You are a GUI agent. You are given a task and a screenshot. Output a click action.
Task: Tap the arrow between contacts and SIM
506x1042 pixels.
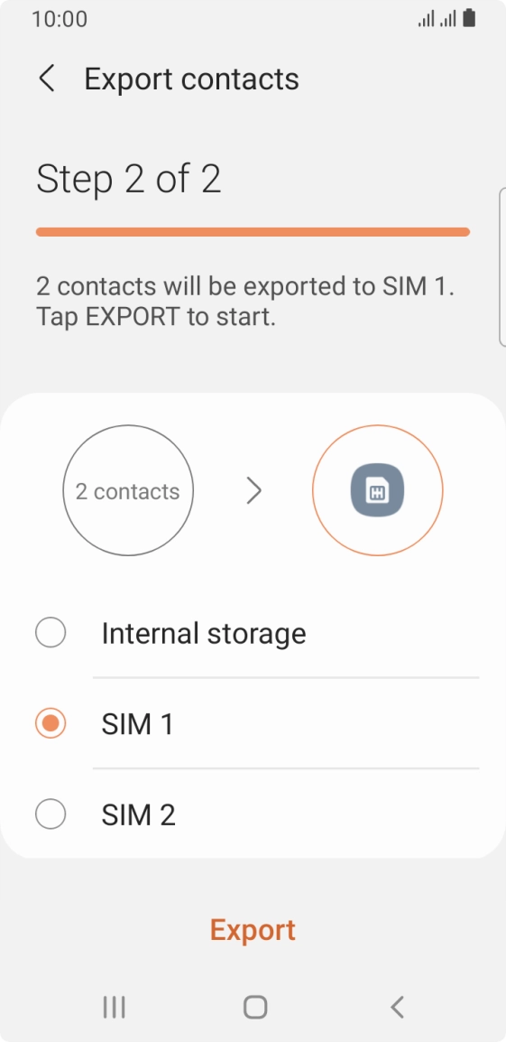(x=253, y=491)
